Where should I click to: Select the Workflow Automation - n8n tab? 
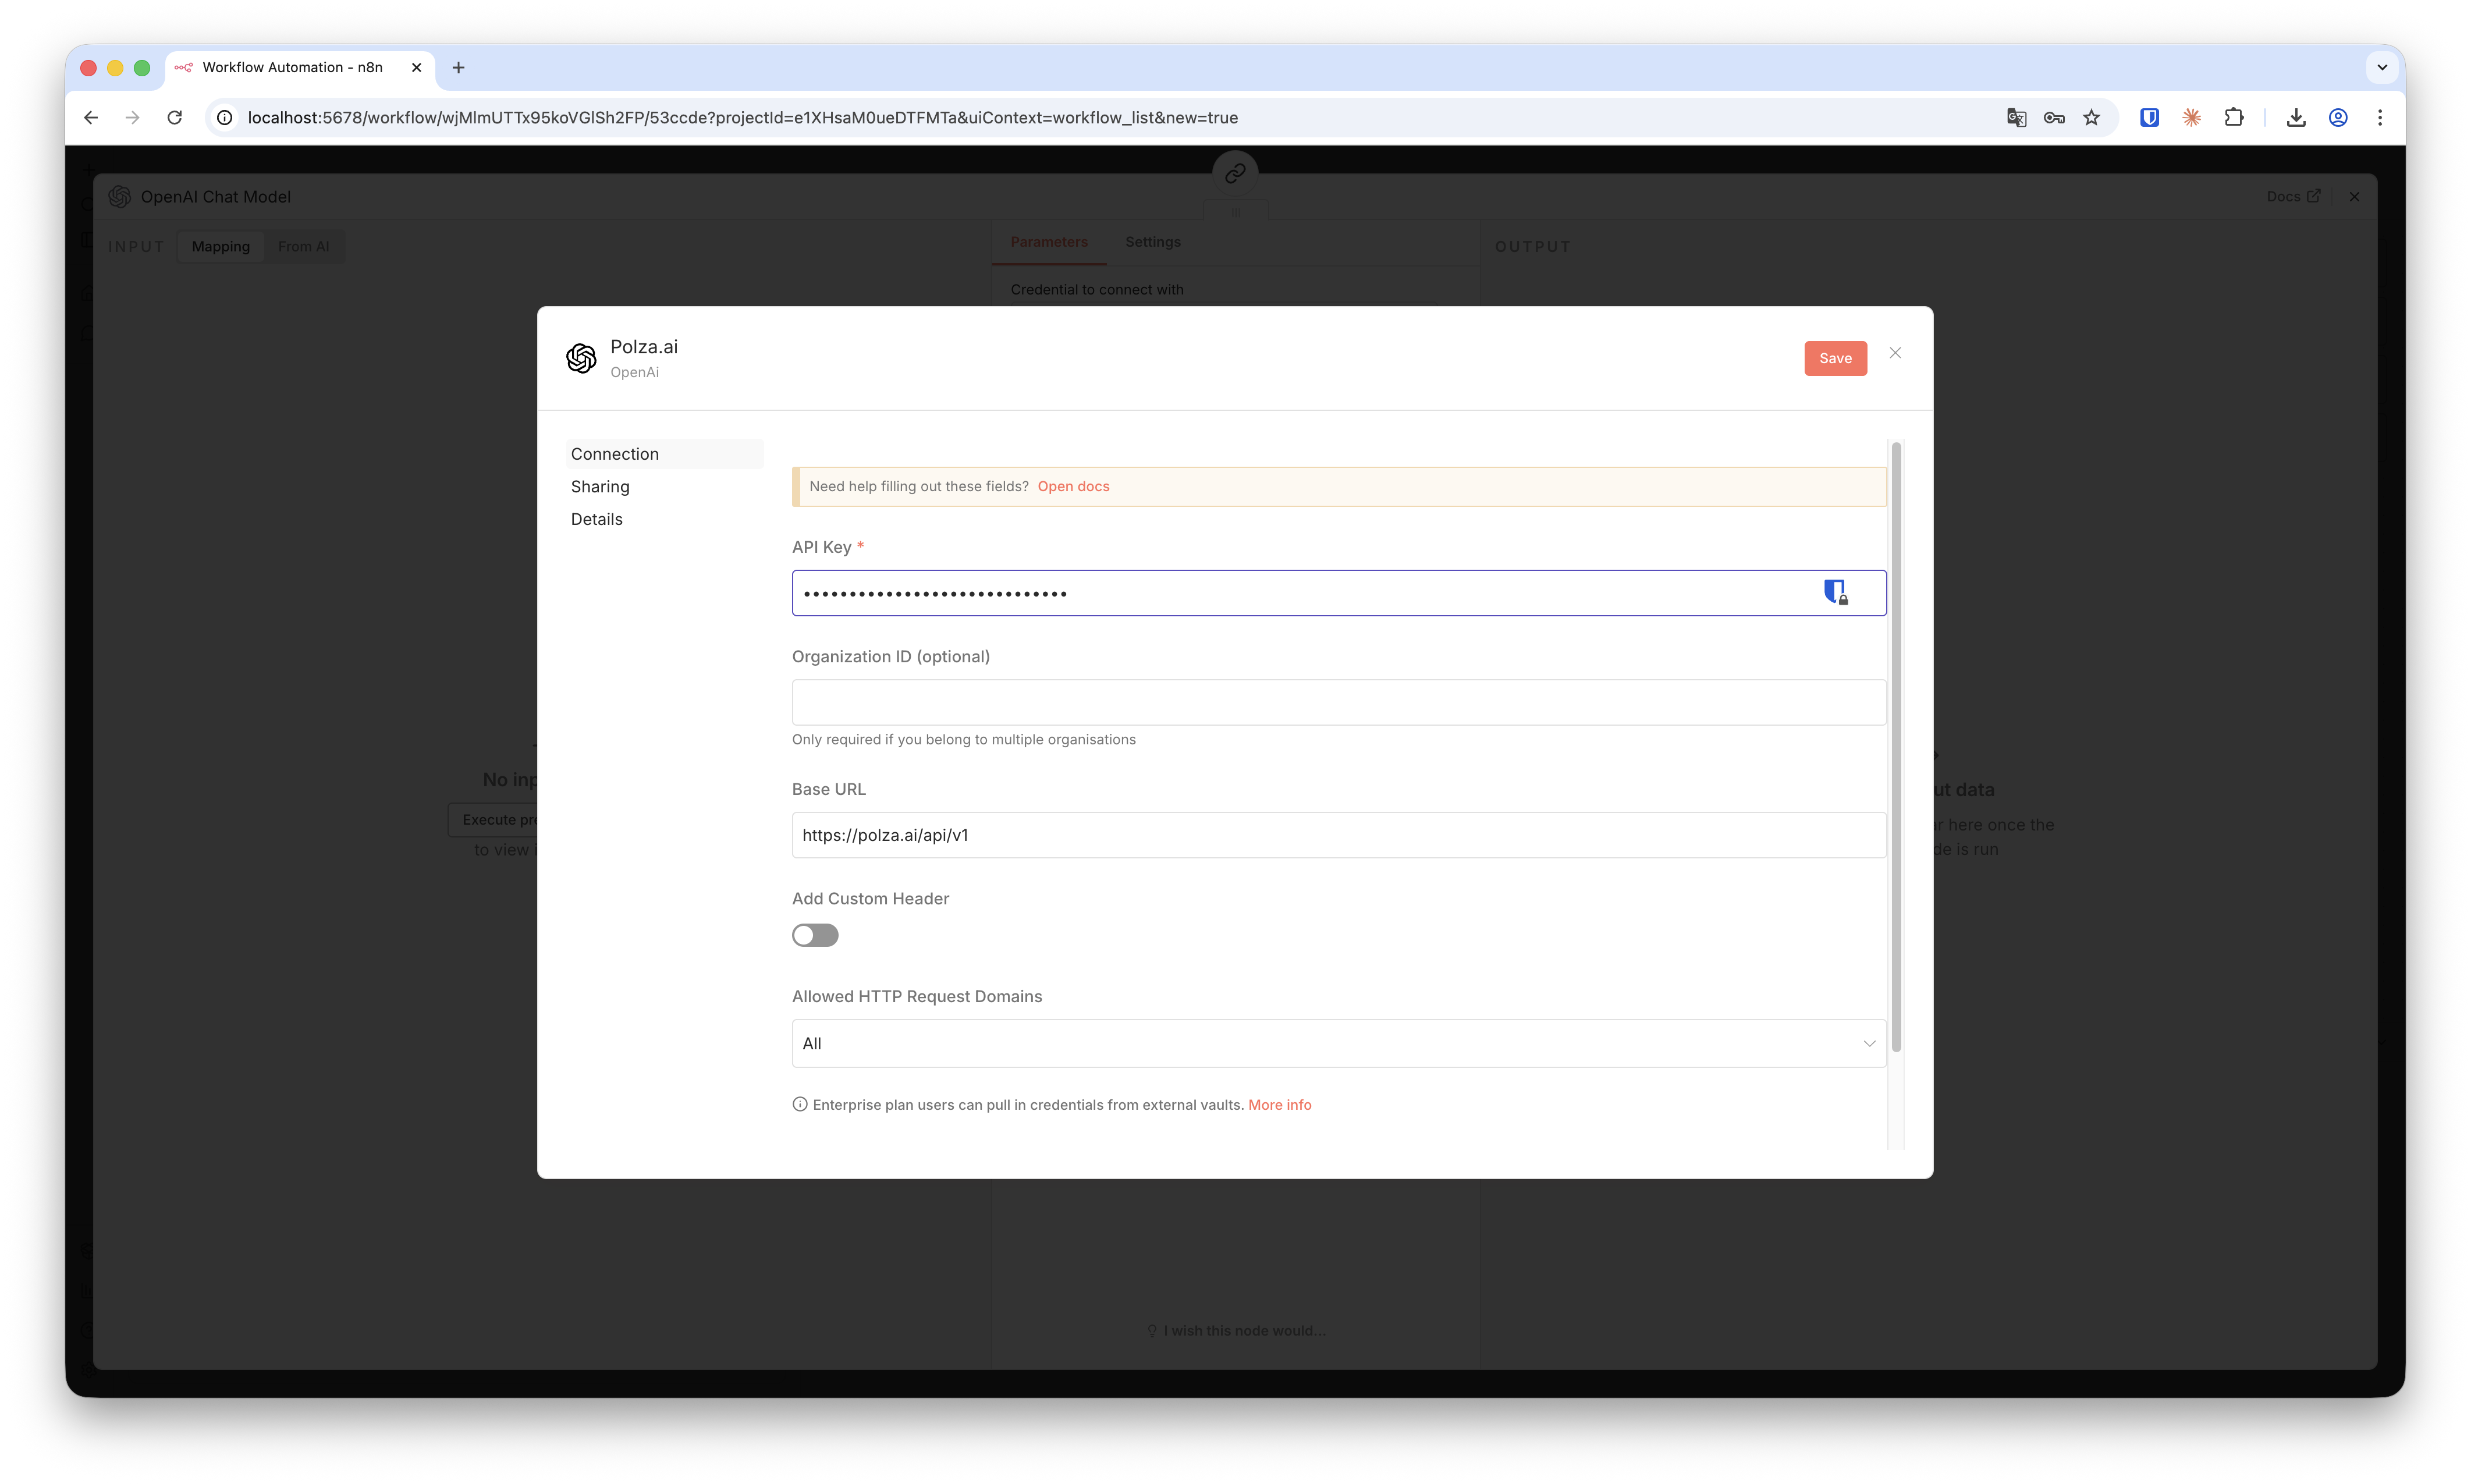300,68
